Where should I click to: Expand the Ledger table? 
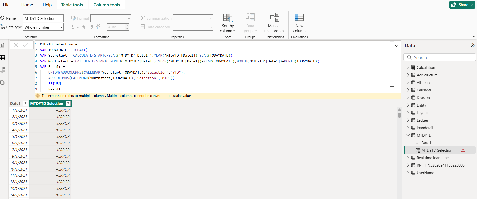(x=408, y=120)
